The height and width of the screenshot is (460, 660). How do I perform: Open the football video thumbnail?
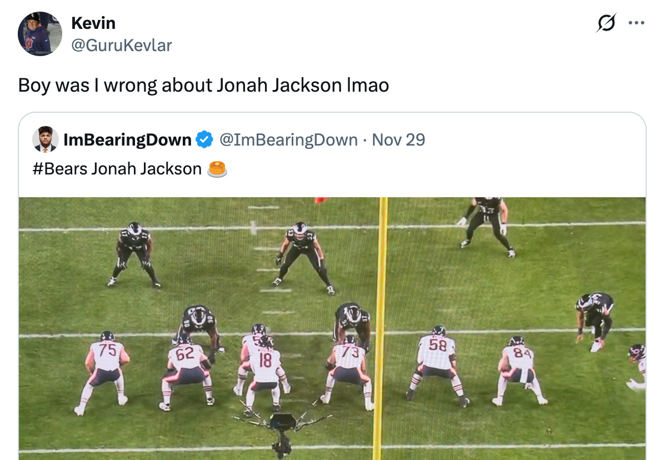pyautogui.click(x=332, y=328)
